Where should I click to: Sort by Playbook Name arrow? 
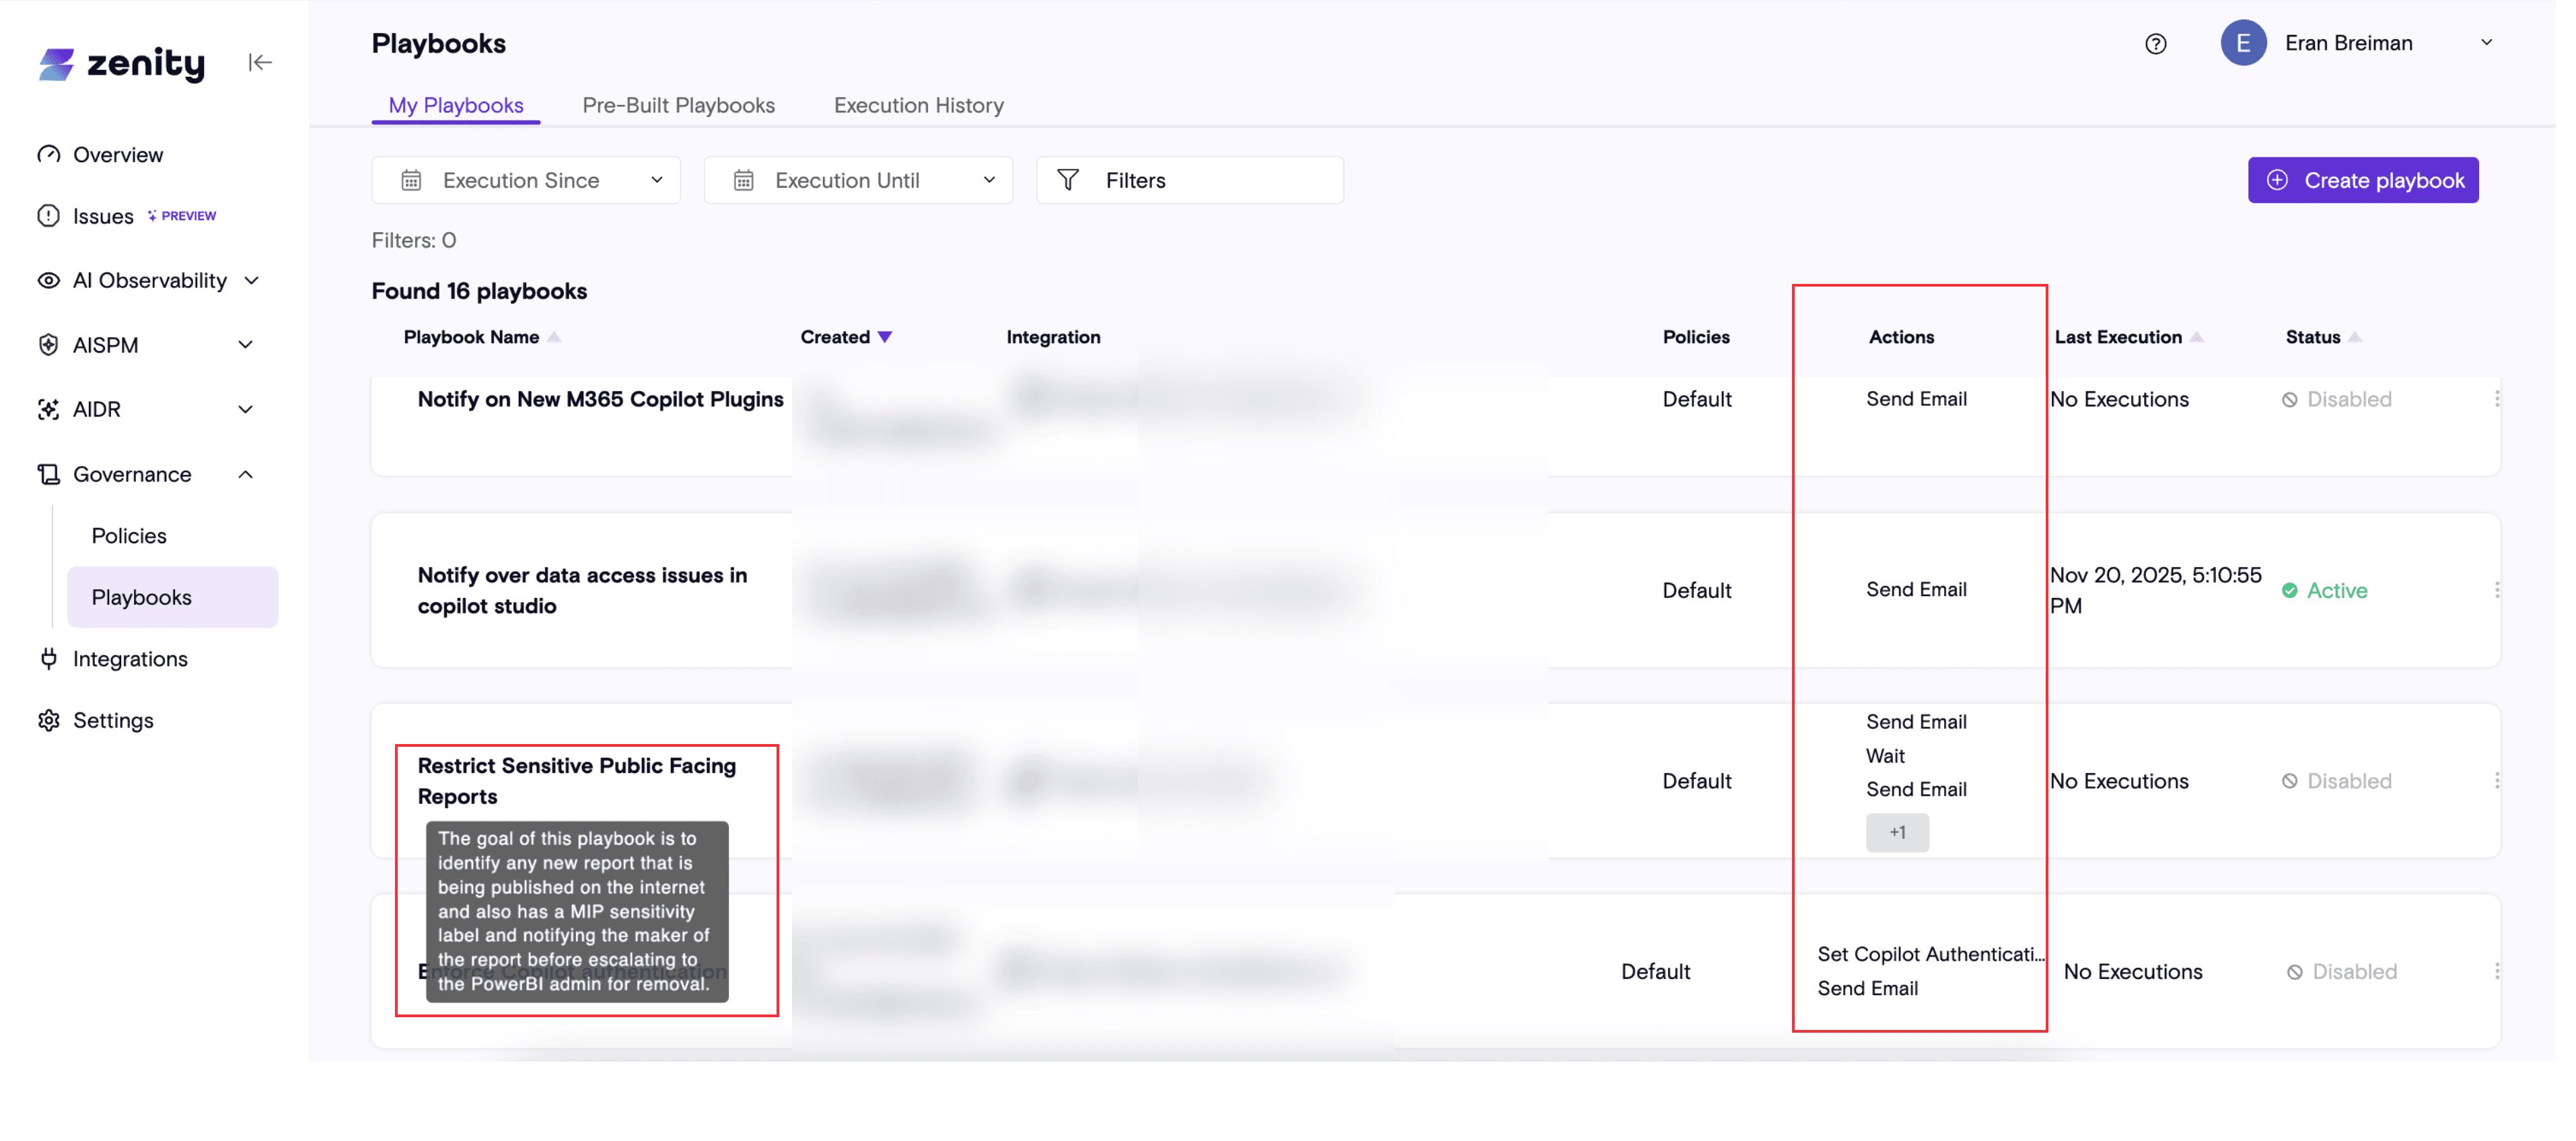[554, 337]
